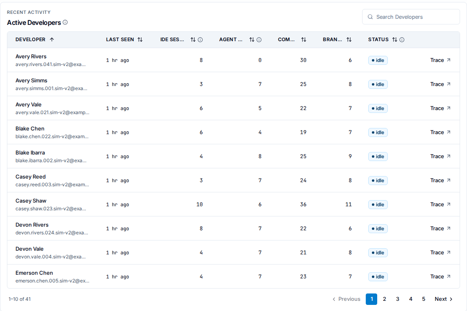Open Trace for Blake Ibarra
The image size is (467, 311).
[x=440, y=157]
